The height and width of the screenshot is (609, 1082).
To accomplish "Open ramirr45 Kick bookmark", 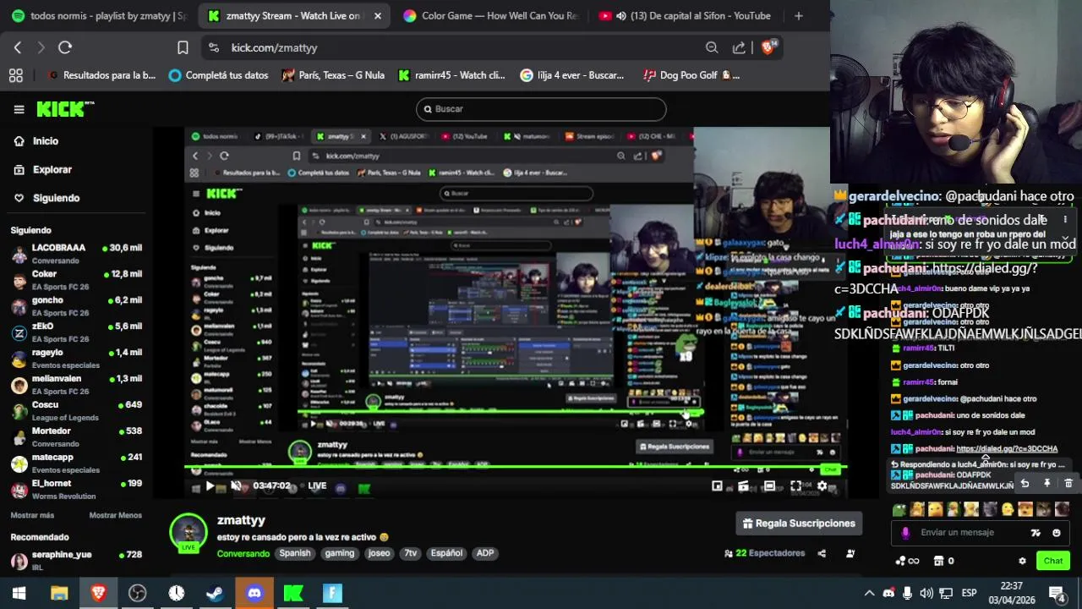I will click(451, 75).
